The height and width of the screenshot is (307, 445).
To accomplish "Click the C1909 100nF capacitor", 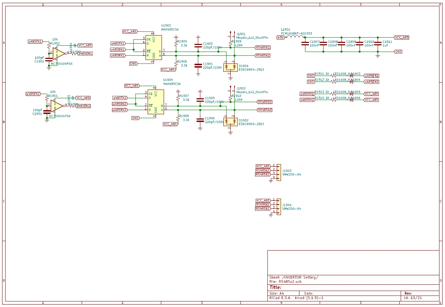I will [341, 44].
